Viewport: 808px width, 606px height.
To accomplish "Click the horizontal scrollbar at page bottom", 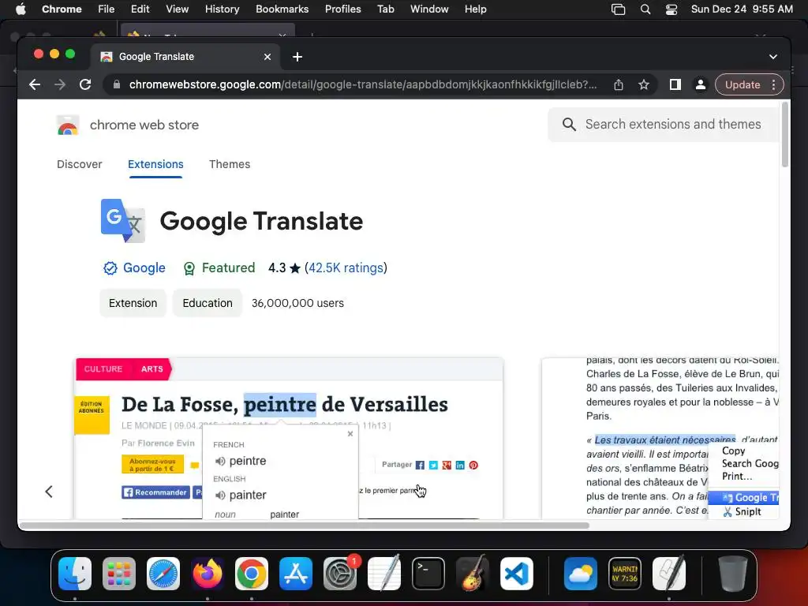I will pyautogui.click(x=304, y=526).
